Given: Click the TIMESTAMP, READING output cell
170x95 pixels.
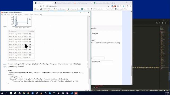Looking at the screenshot, I should coord(16,67).
